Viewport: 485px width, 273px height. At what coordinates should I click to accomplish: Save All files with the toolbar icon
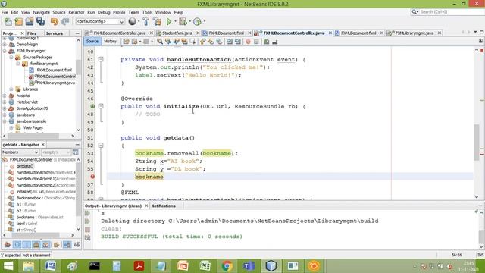point(40,22)
